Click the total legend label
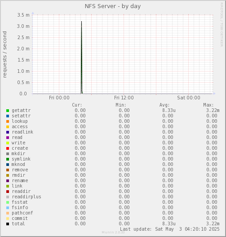This screenshot has width=226, height=237. click(x=18, y=224)
